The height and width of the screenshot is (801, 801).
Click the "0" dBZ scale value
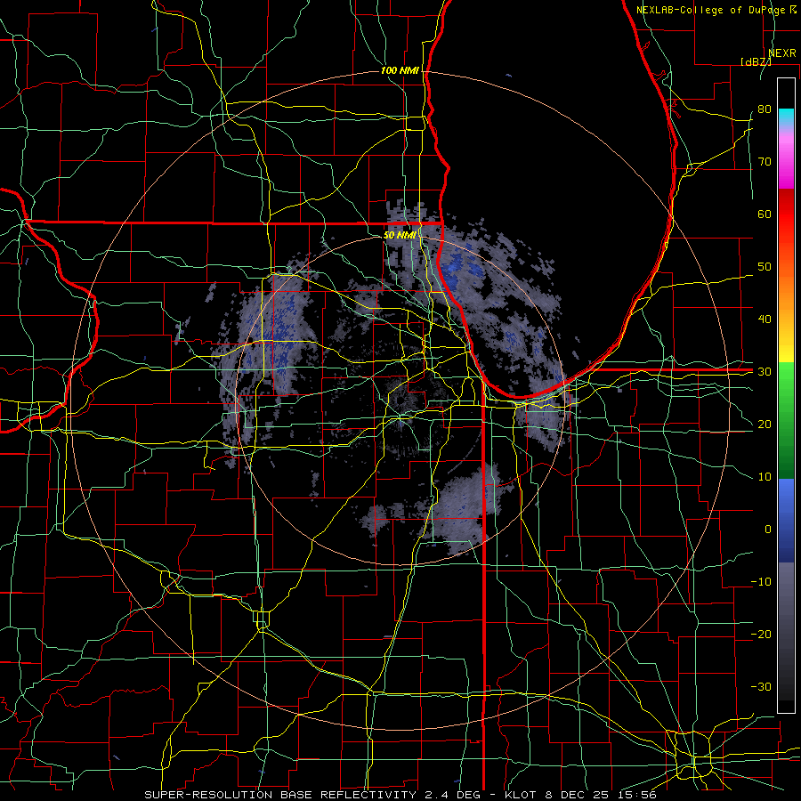tap(768, 530)
